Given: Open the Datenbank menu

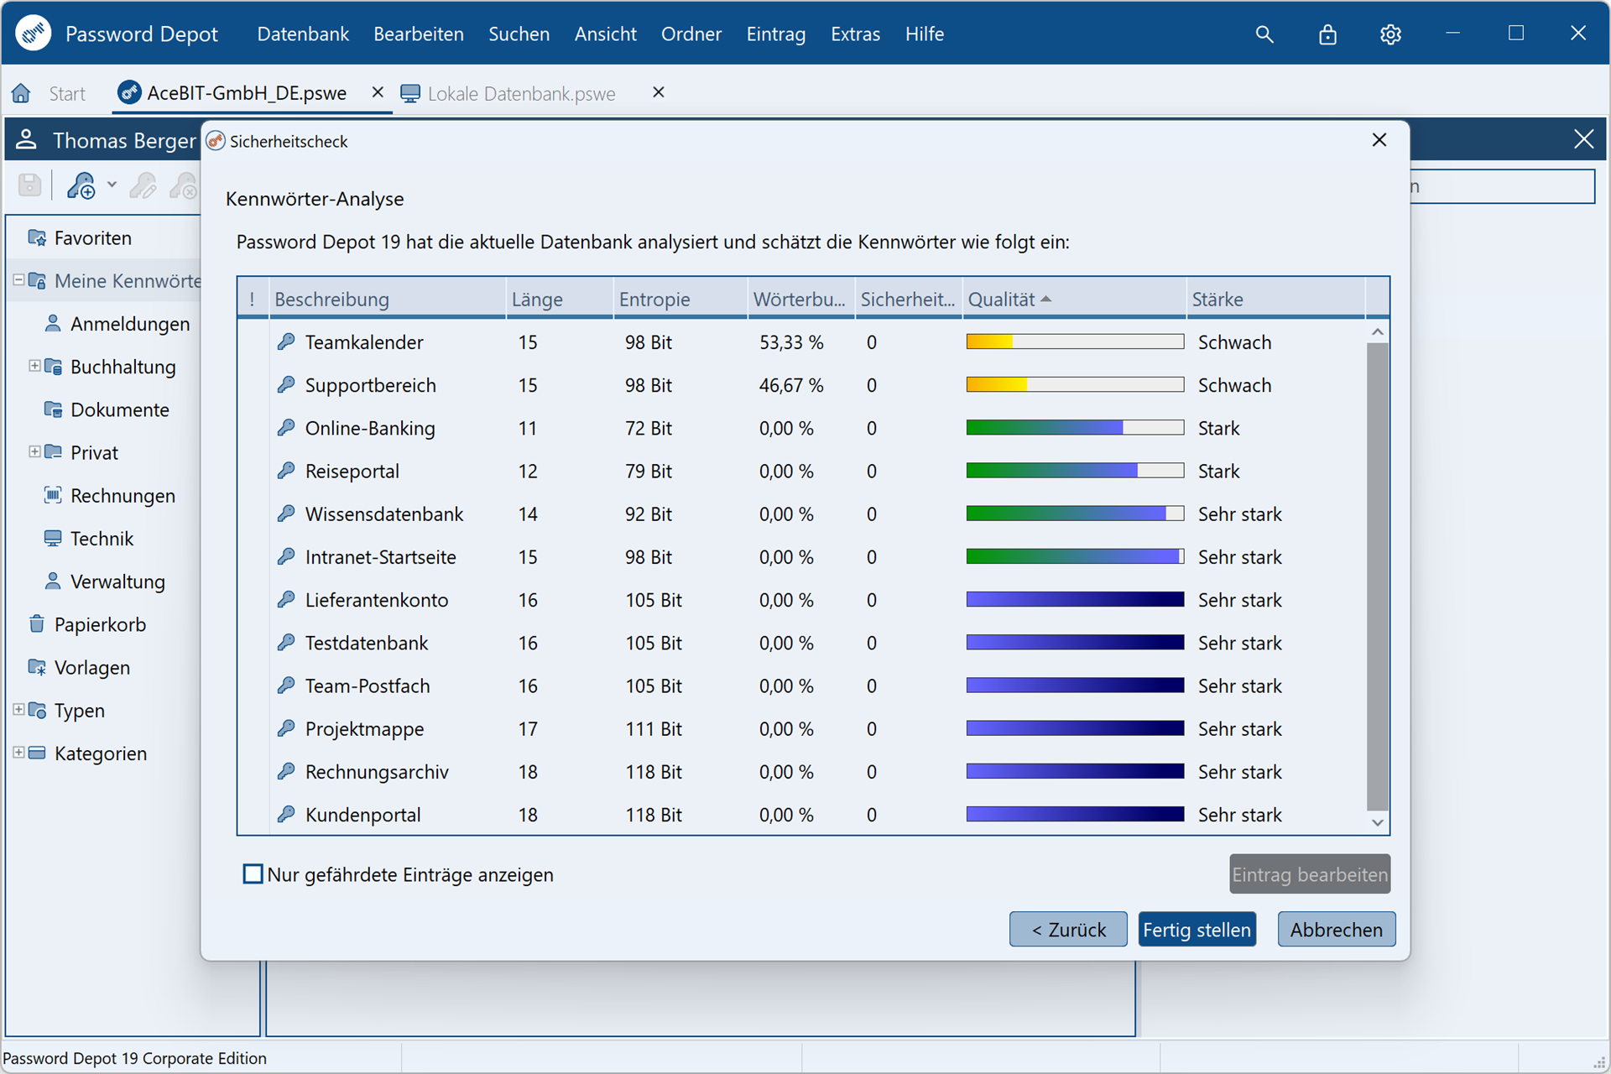Looking at the screenshot, I should (303, 34).
